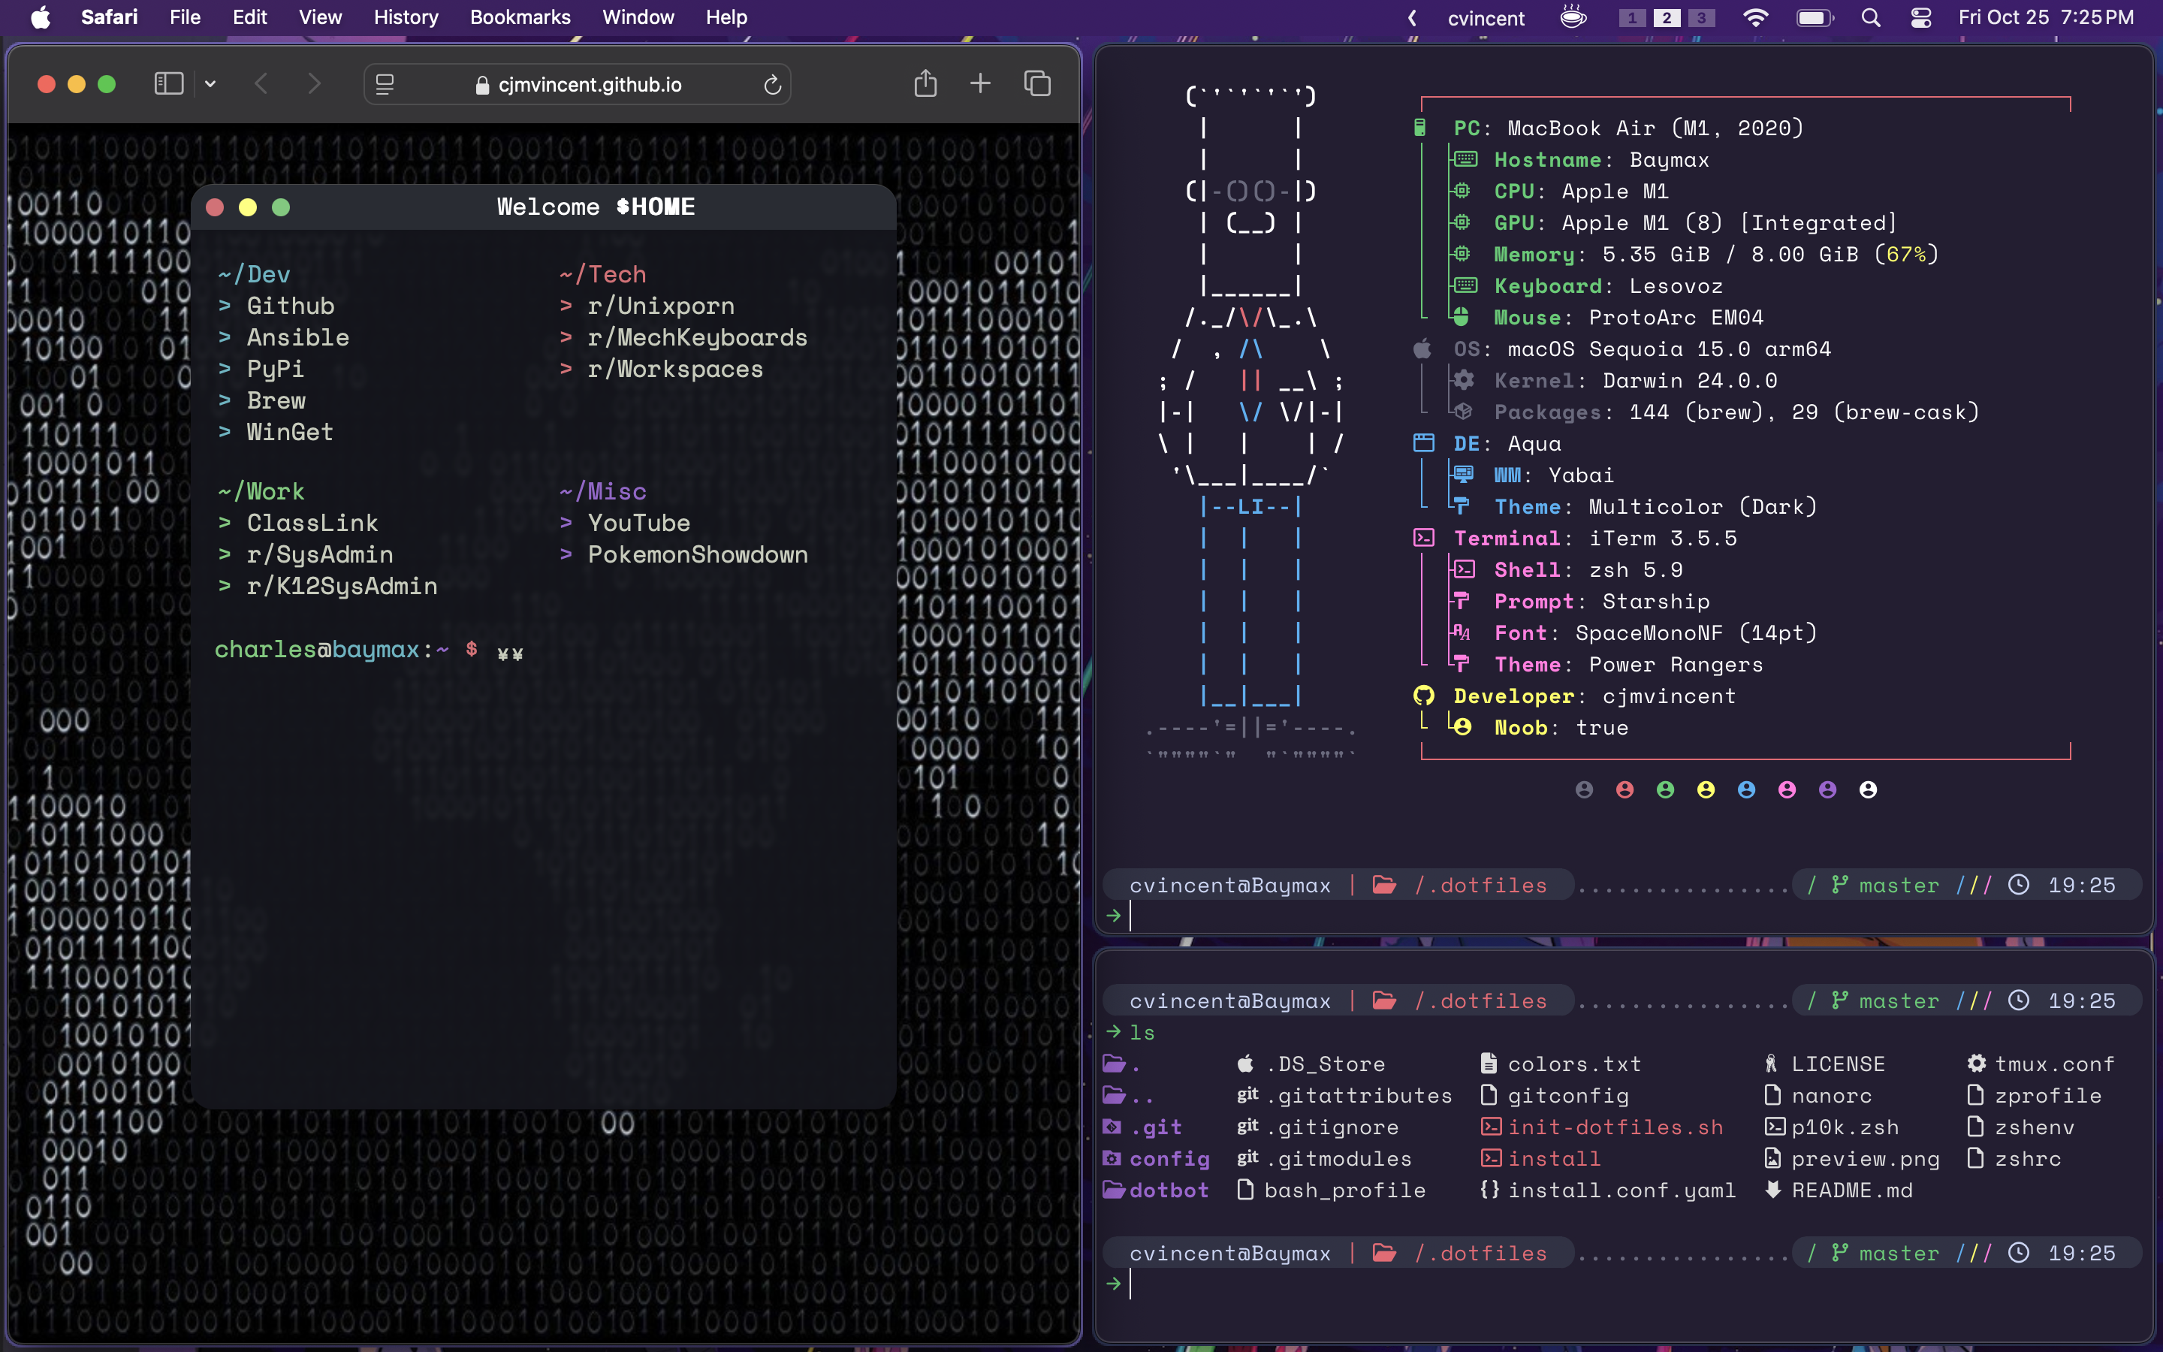Open the r/Unixporn link under ~/Tech
2163x1352 pixels.
coord(660,306)
